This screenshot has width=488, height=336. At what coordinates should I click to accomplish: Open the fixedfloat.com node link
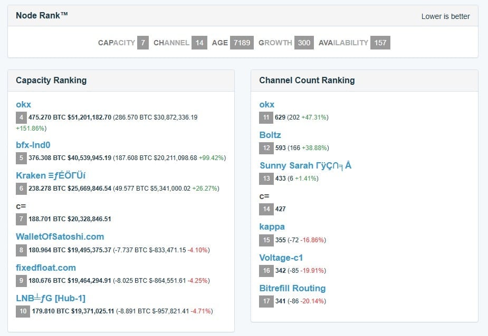tap(46, 268)
